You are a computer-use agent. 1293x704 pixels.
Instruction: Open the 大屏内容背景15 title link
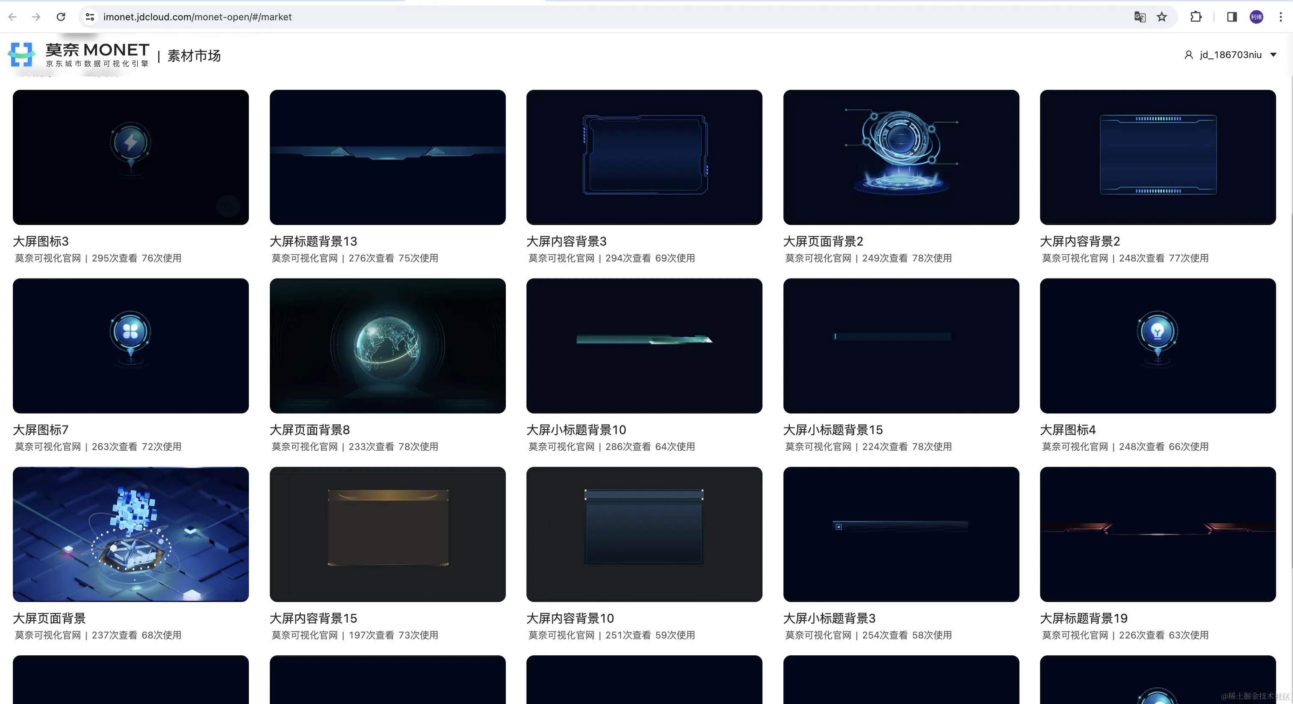coord(313,618)
